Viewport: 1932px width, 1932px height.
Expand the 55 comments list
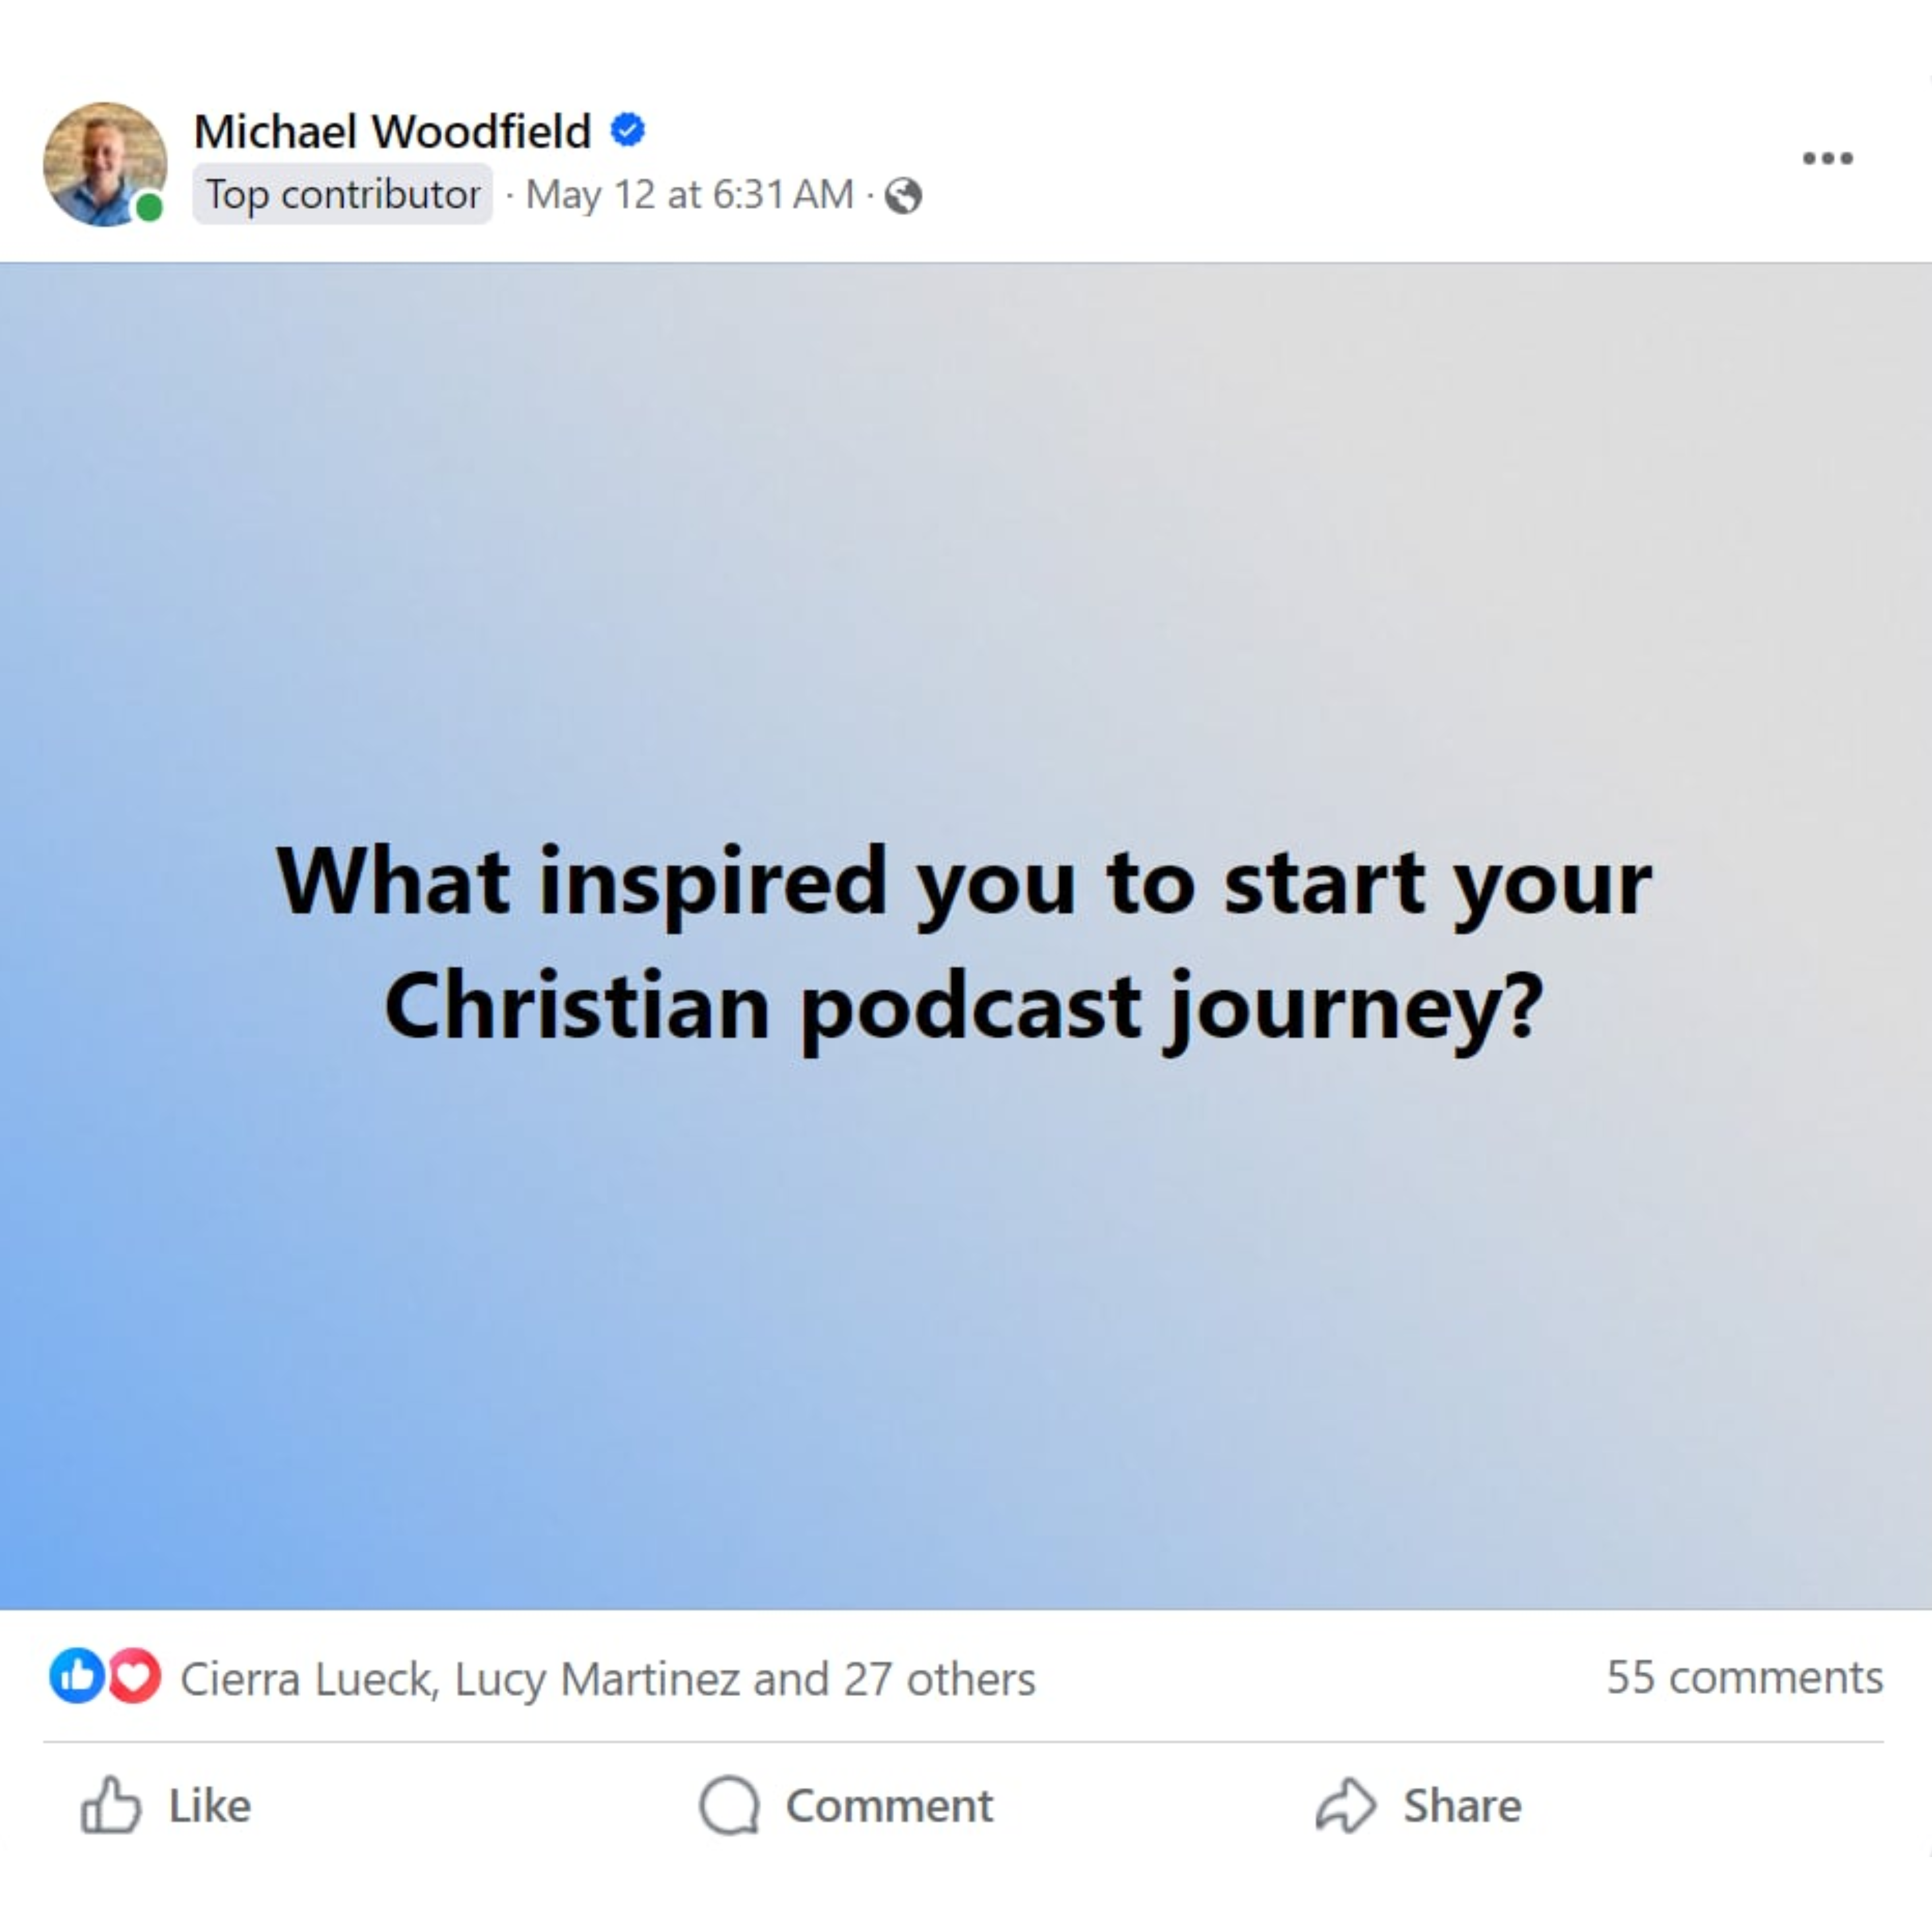1744,1677
